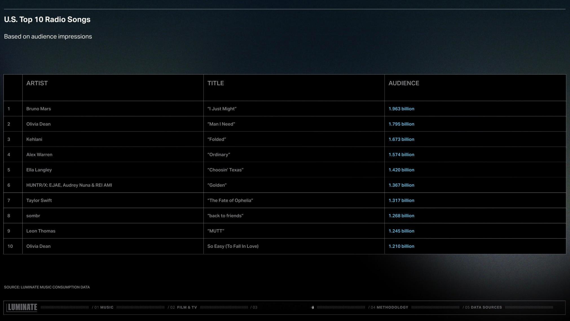Click the TITLE column header
Image resolution: width=570 pixels, height=321 pixels.
215,83
